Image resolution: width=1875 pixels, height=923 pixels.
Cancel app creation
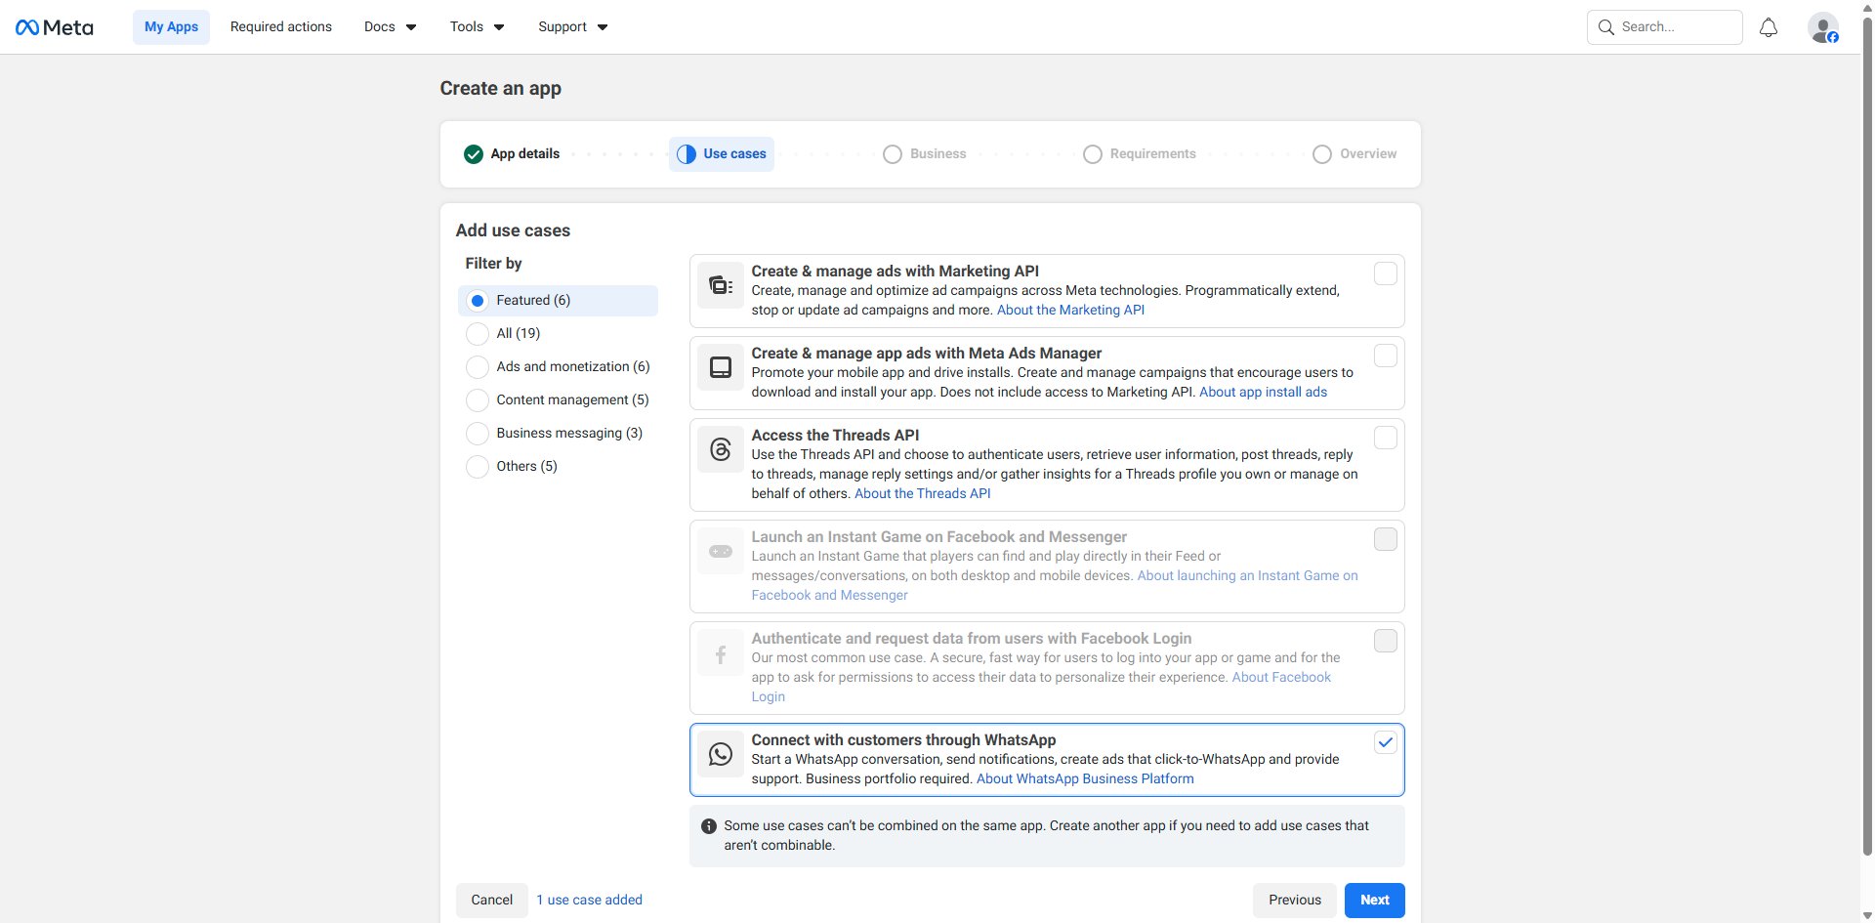(492, 901)
